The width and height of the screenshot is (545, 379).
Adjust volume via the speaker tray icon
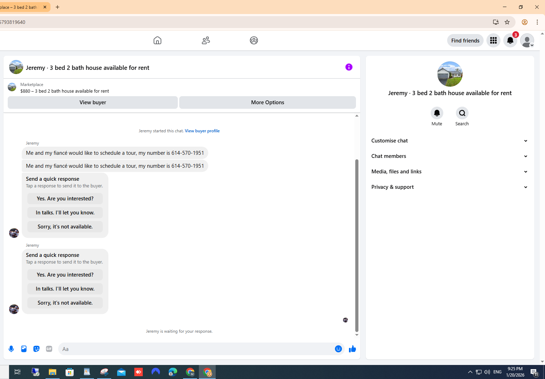pyautogui.click(x=487, y=372)
